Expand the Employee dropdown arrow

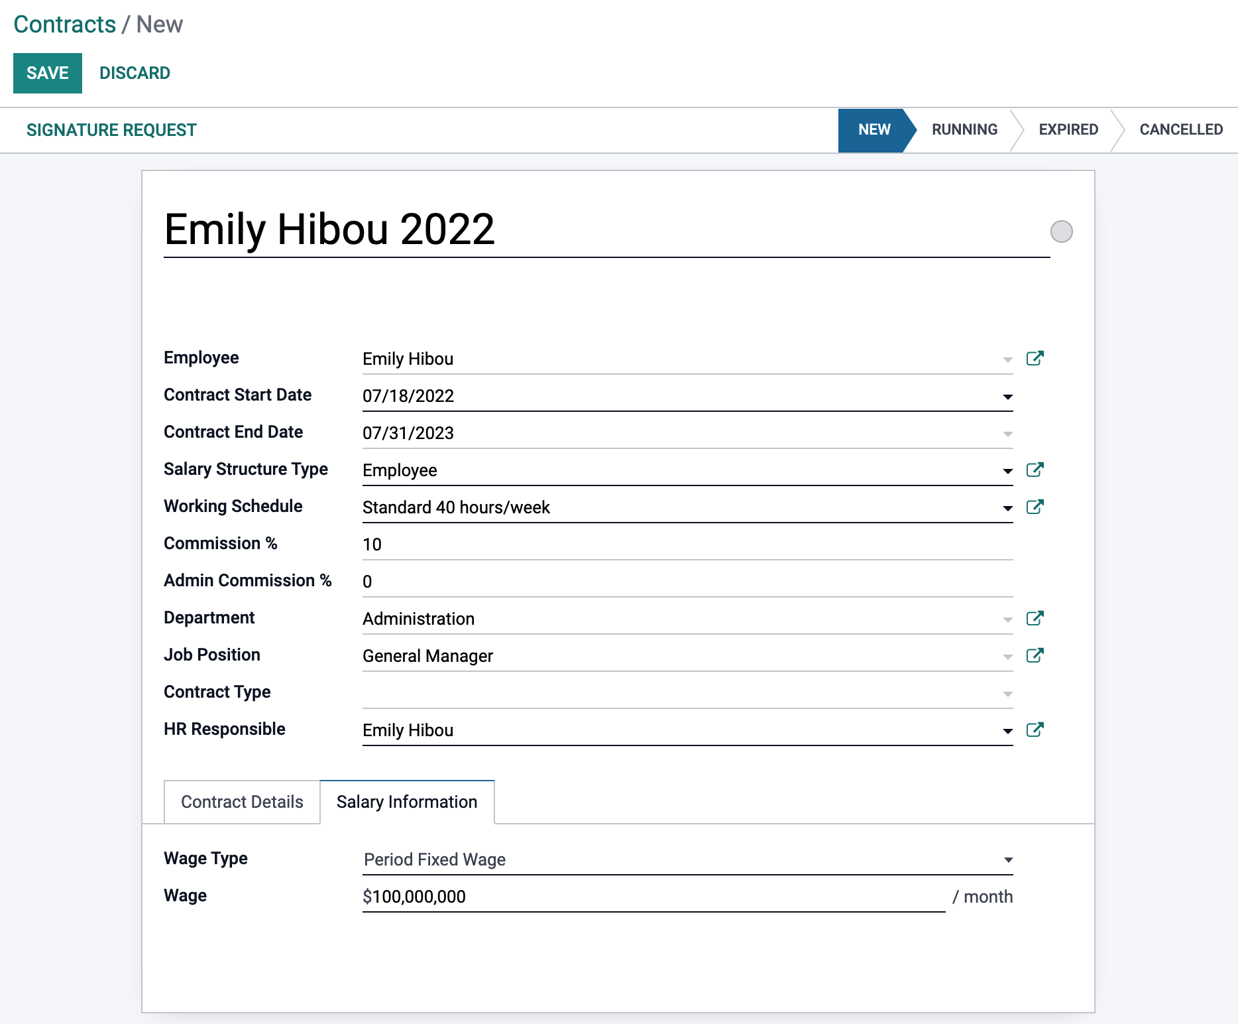point(1007,360)
